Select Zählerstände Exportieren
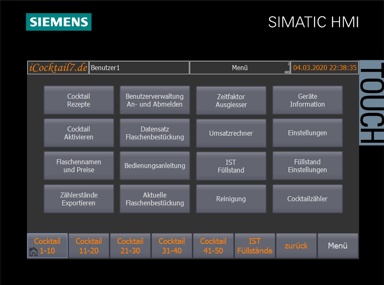384x285 pixels. pyautogui.click(x=78, y=199)
